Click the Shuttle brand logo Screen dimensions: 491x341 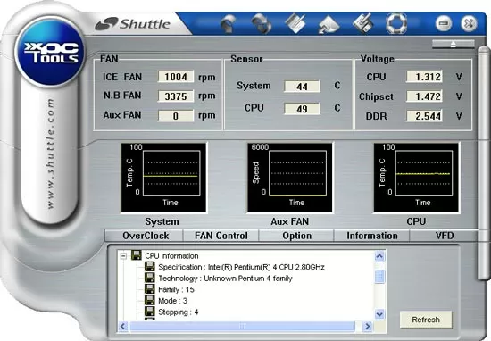point(133,24)
